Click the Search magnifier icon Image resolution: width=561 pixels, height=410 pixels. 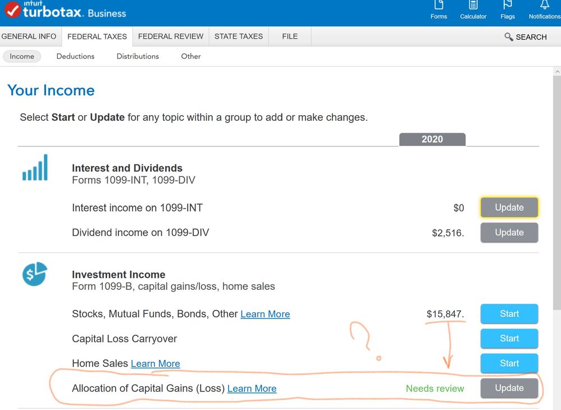[x=509, y=37]
